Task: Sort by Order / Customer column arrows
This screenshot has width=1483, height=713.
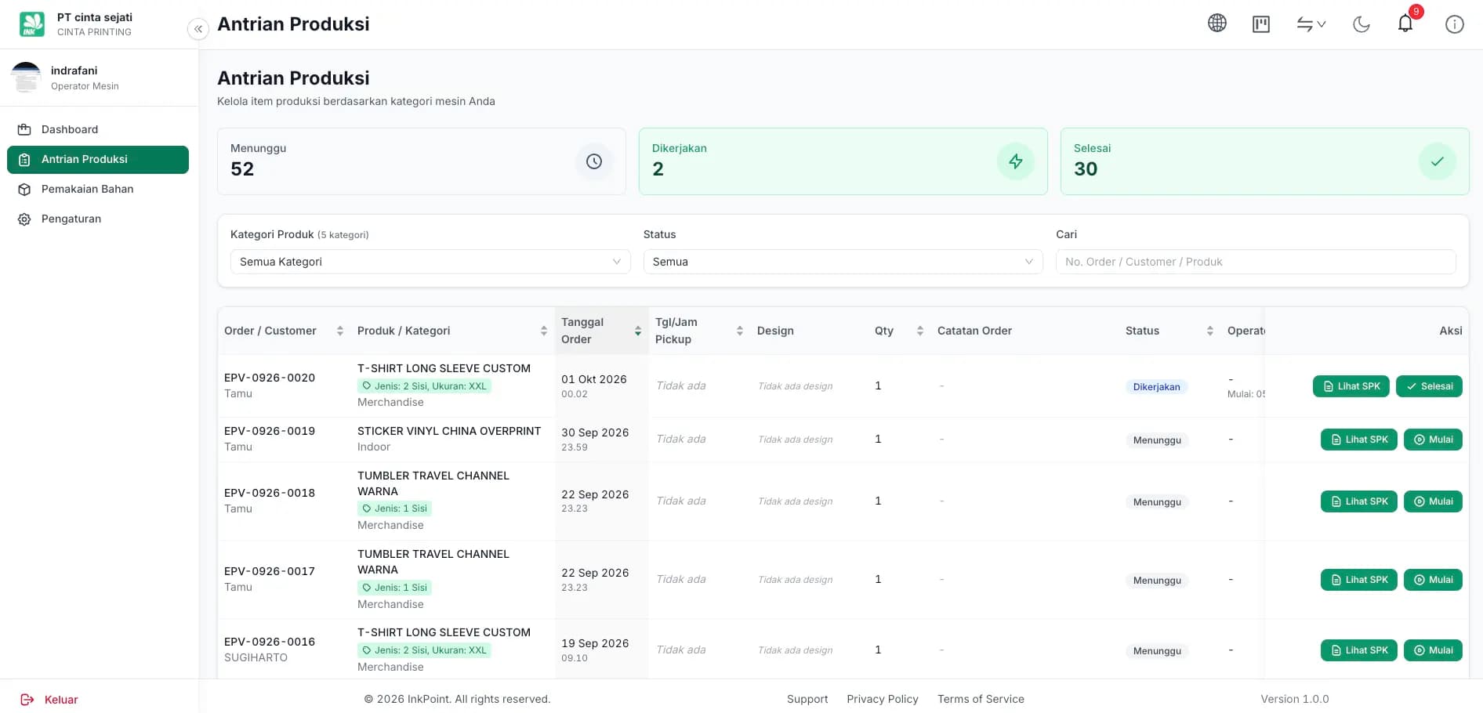Action: click(x=340, y=331)
